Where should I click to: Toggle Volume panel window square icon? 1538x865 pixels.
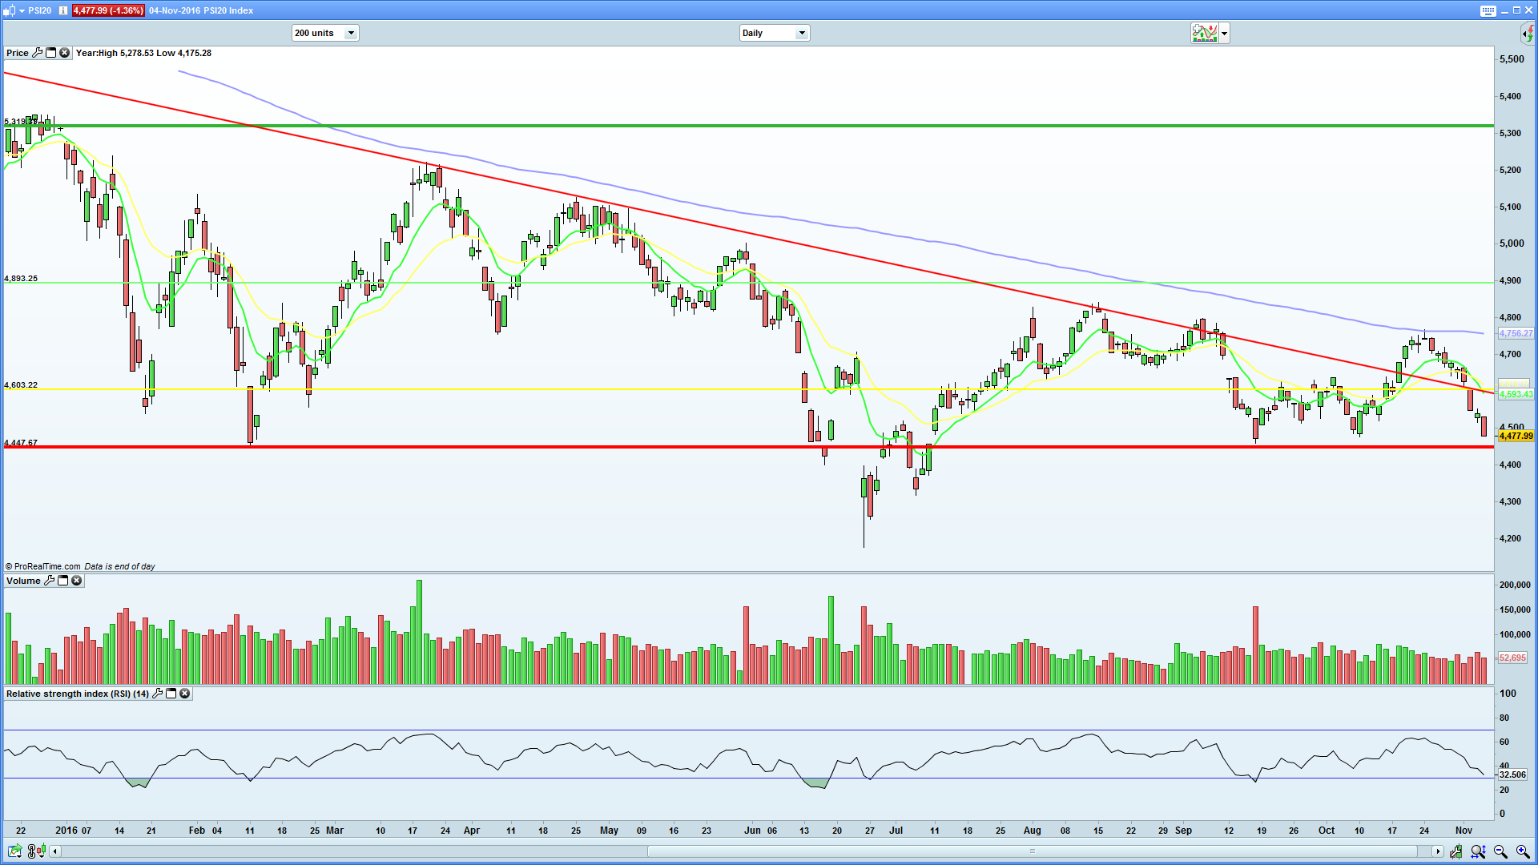(62, 581)
